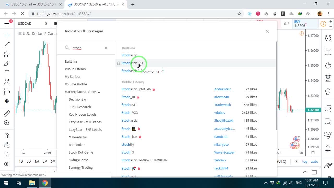Open the economic calendar panel
This screenshot has width=334, height=188.
[x=328, y=78]
